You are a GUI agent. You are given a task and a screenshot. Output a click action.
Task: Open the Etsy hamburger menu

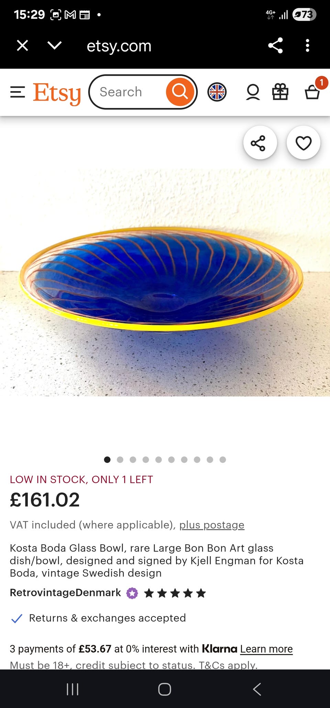(x=18, y=92)
